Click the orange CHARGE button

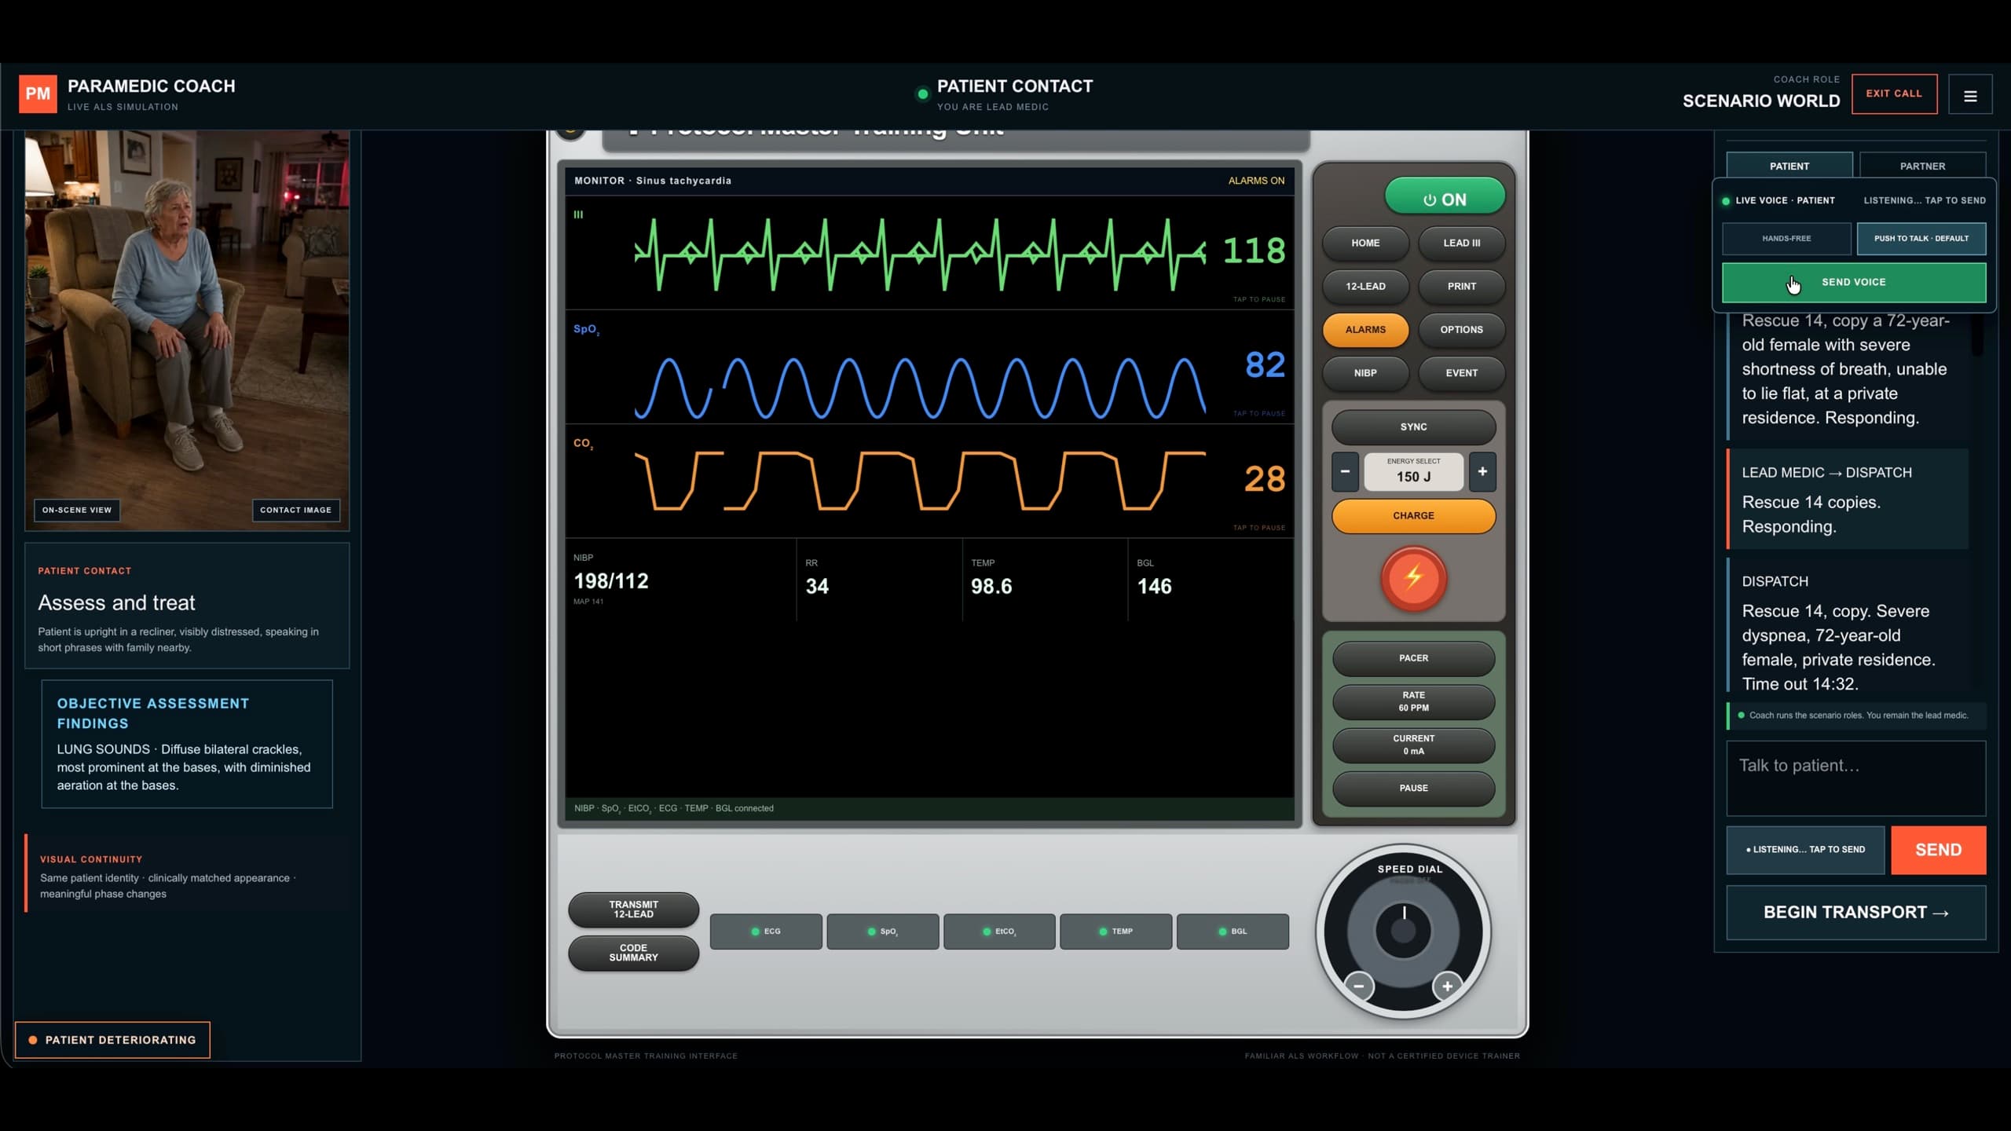(x=1413, y=516)
